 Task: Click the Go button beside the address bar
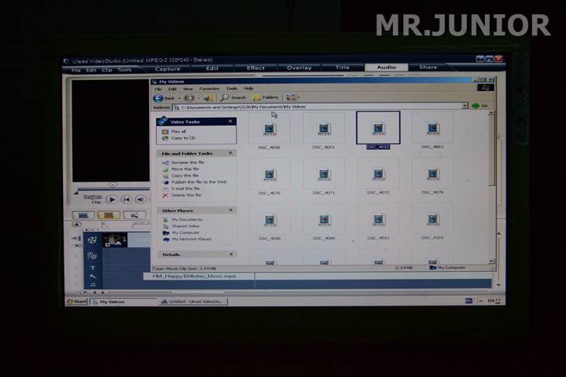click(480, 106)
